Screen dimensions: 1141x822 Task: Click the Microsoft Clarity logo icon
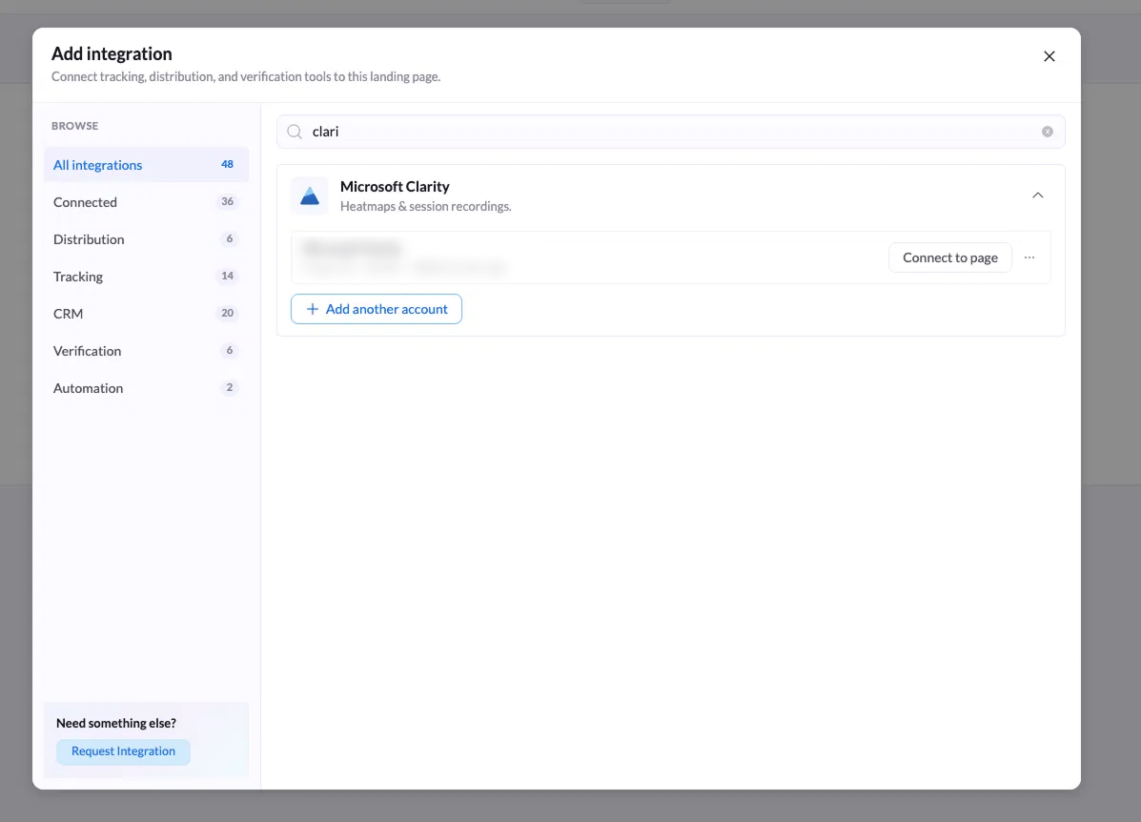[x=310, y=195]
